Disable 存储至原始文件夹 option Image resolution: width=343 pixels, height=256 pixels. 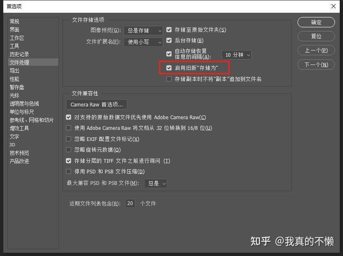pyautogui.click(x=169, y=30)
